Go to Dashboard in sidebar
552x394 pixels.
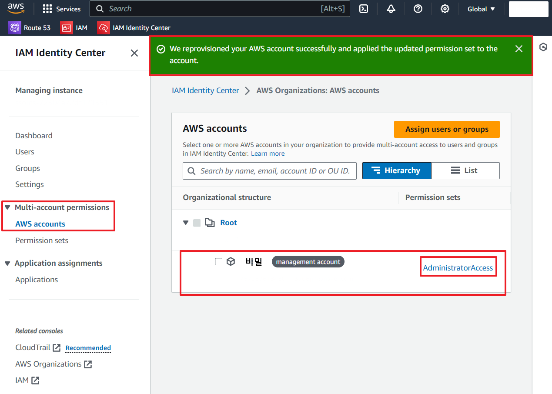(x=34, y=136)
